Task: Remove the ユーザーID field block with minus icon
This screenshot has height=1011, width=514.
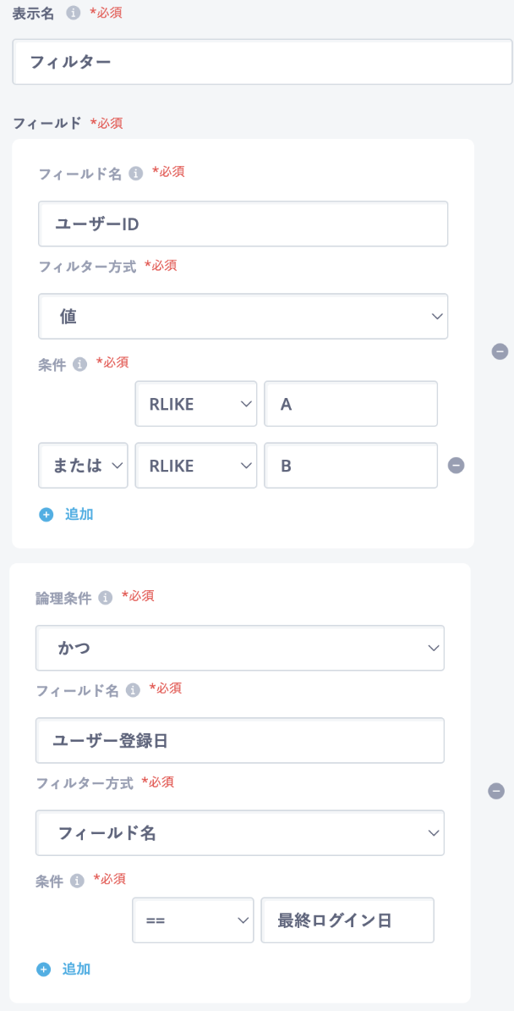Action: (500, 351)
